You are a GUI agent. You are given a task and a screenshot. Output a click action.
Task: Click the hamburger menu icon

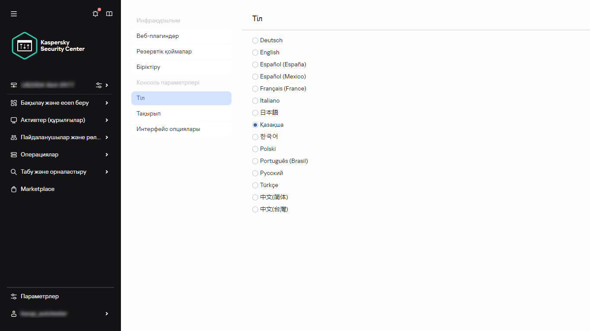click(14, 14)
